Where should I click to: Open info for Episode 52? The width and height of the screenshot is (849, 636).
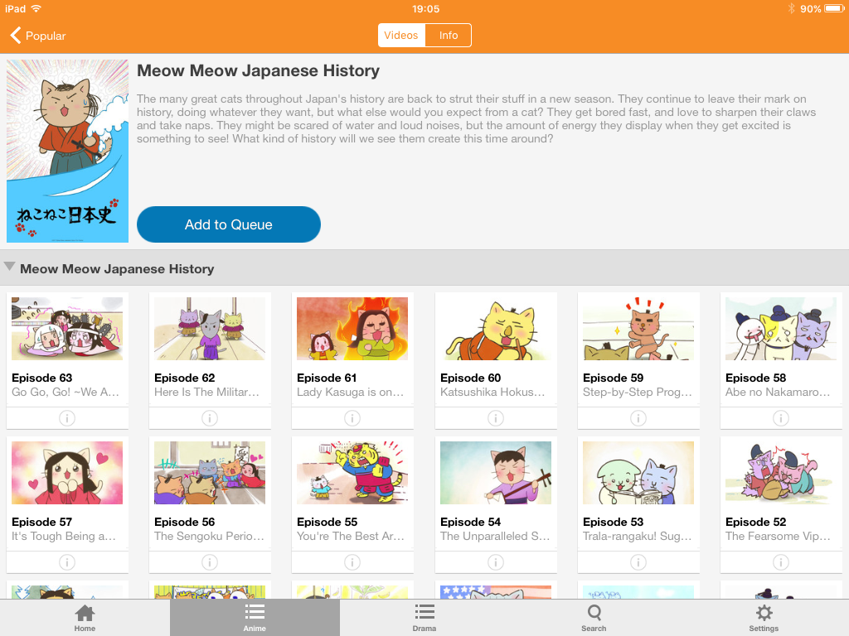click(x=781, y=562)
